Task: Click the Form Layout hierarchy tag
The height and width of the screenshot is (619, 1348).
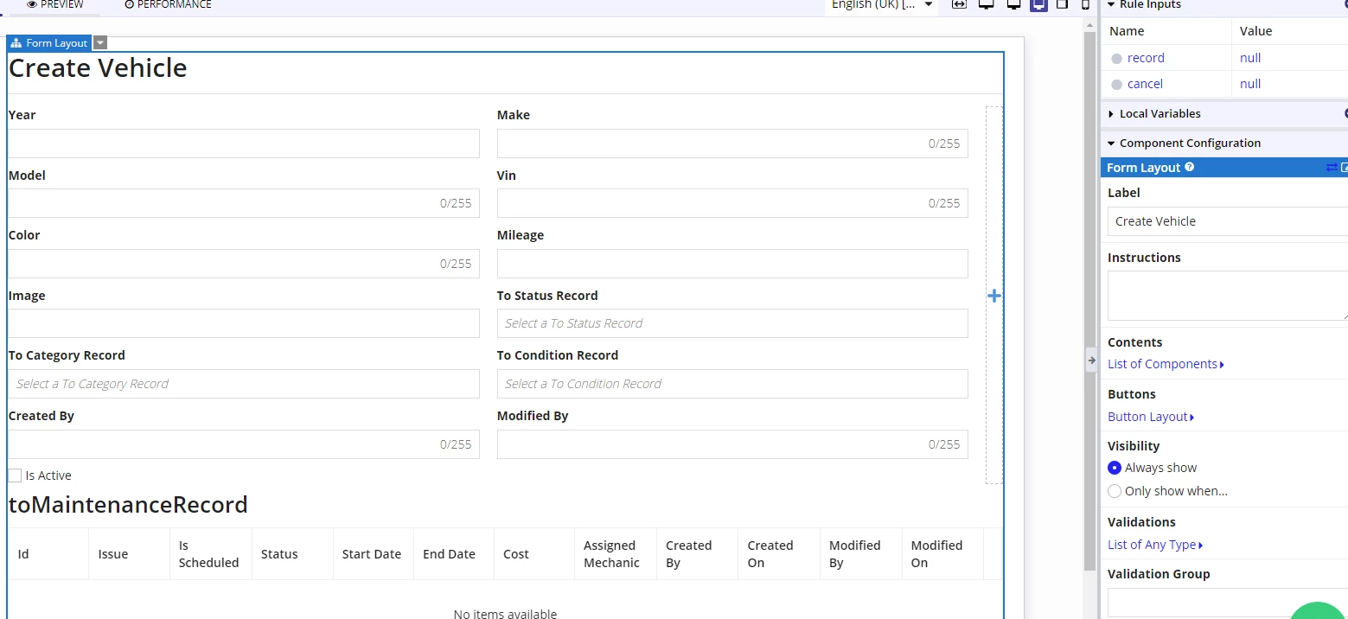Action: 49,43
